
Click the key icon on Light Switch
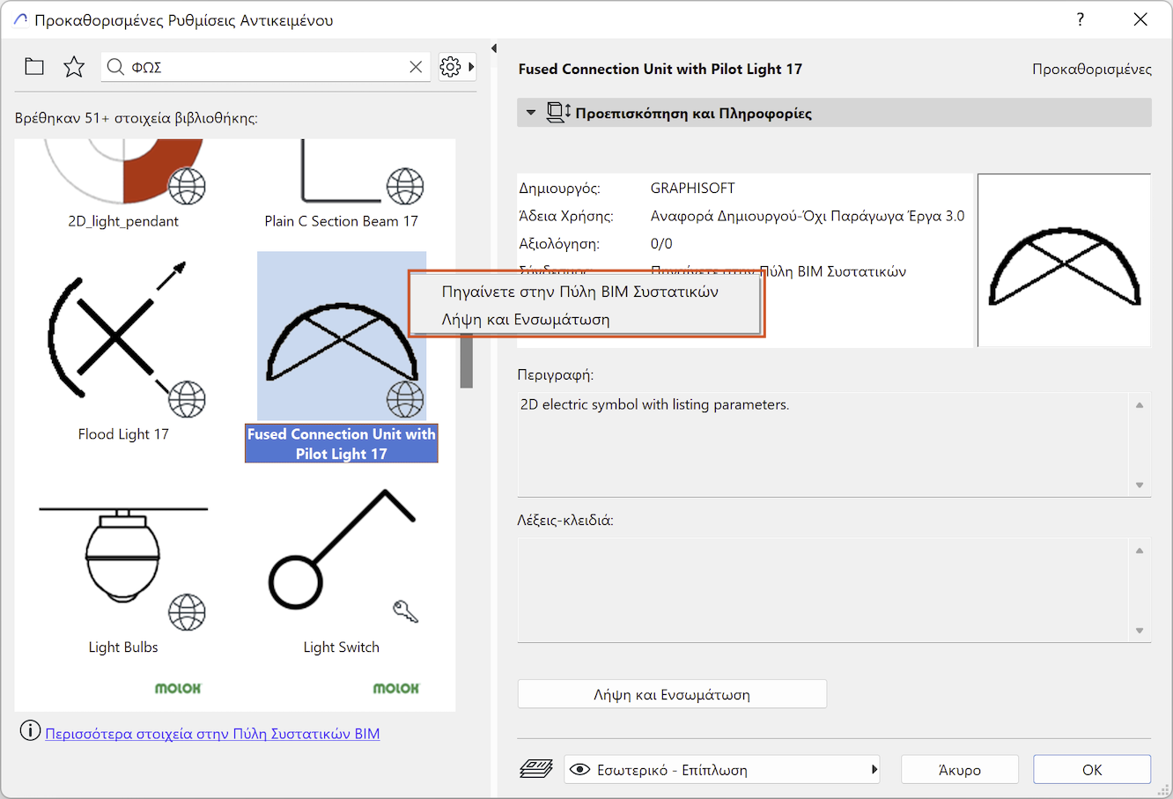(x=405, y=610)
